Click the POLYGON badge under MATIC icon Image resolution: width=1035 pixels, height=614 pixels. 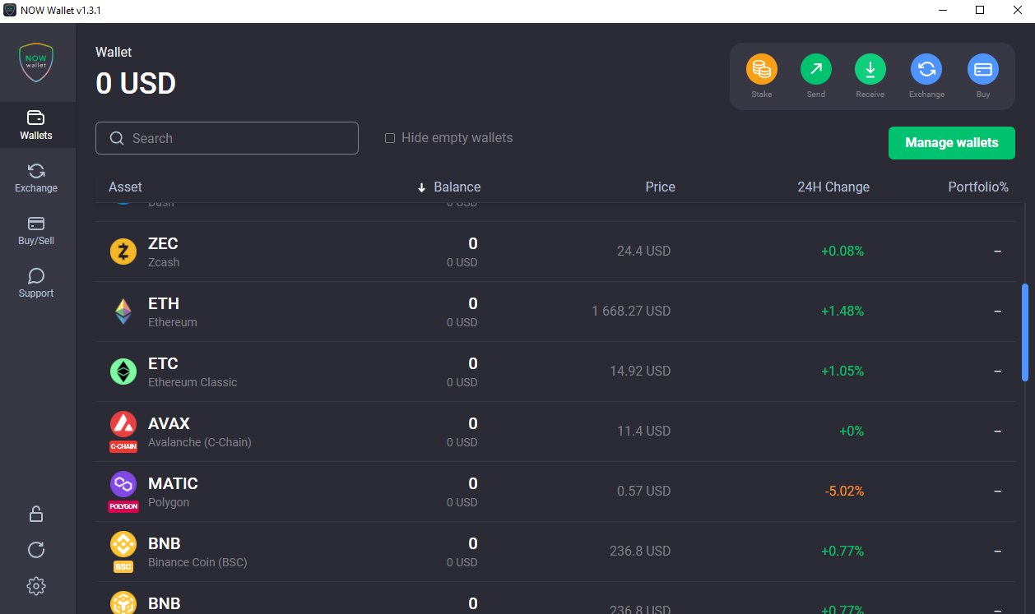click(123, 506)
